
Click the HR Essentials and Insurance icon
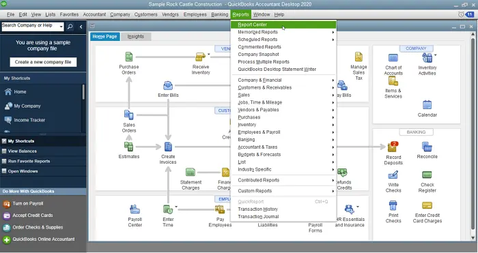[x=350, y=209]
